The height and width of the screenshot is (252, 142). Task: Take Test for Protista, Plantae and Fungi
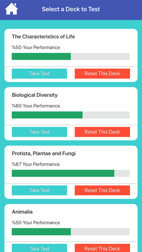click(39, 190)
